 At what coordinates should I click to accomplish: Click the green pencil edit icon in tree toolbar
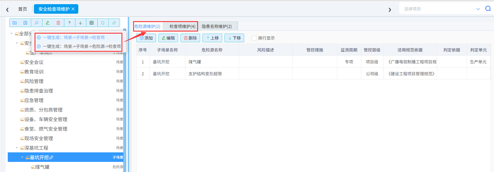48,23
